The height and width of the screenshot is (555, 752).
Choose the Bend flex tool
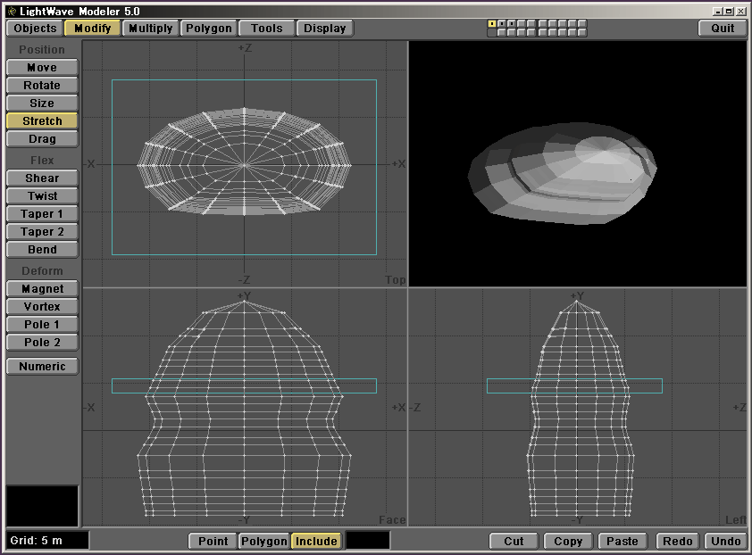(42, 250)
